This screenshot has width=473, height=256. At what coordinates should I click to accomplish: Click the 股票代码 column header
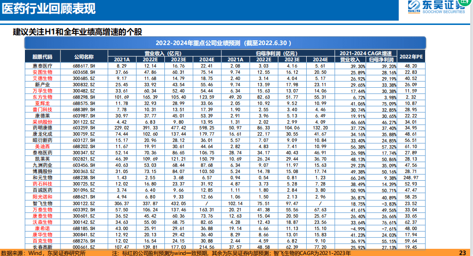43,57
